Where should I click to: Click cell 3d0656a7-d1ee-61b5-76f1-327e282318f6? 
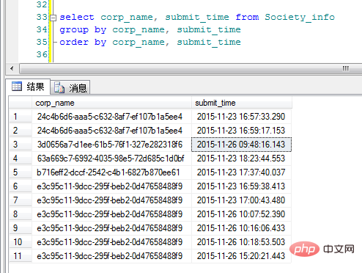(111, 145)
